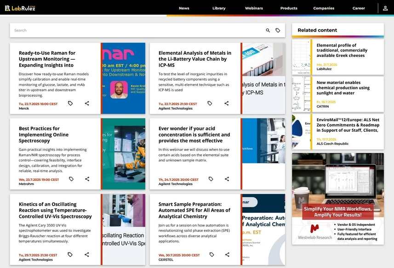This screenshot has width=394, height=268.
Task: Share the Best Practices Online Spectroscopy webinar
Action: coord(87,179)
